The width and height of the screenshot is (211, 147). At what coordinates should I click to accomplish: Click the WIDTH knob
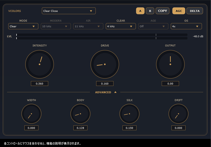pyautogui.click(x=31, y=114)
